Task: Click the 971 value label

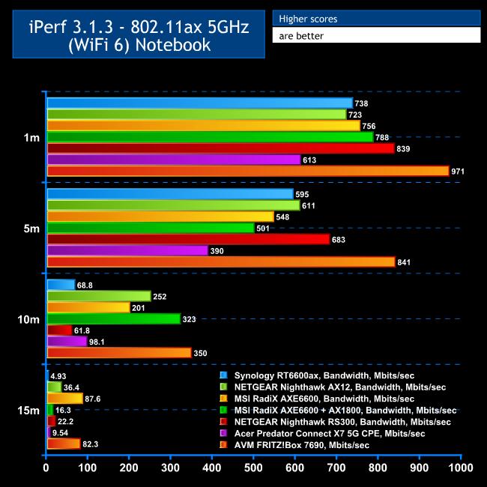Action: (458, 172)
